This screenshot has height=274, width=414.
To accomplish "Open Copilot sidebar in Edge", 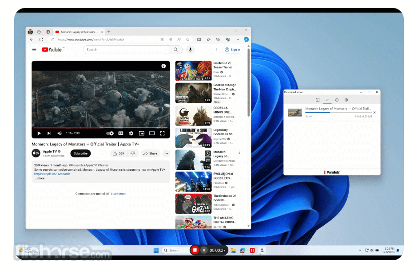I will 246,39.
